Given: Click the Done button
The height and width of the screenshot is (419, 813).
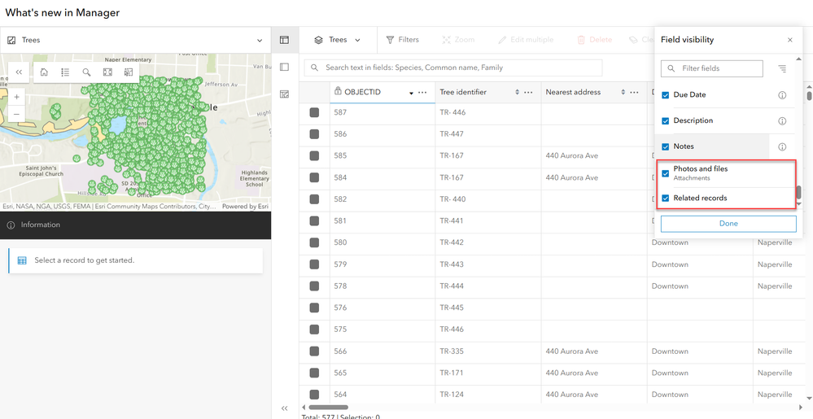Looking at the screenshot, I should (x=728, y=224).
